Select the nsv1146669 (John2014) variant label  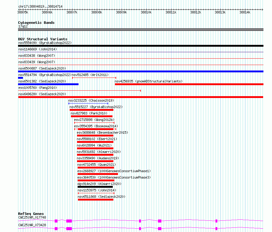click(x=38, y=49)
